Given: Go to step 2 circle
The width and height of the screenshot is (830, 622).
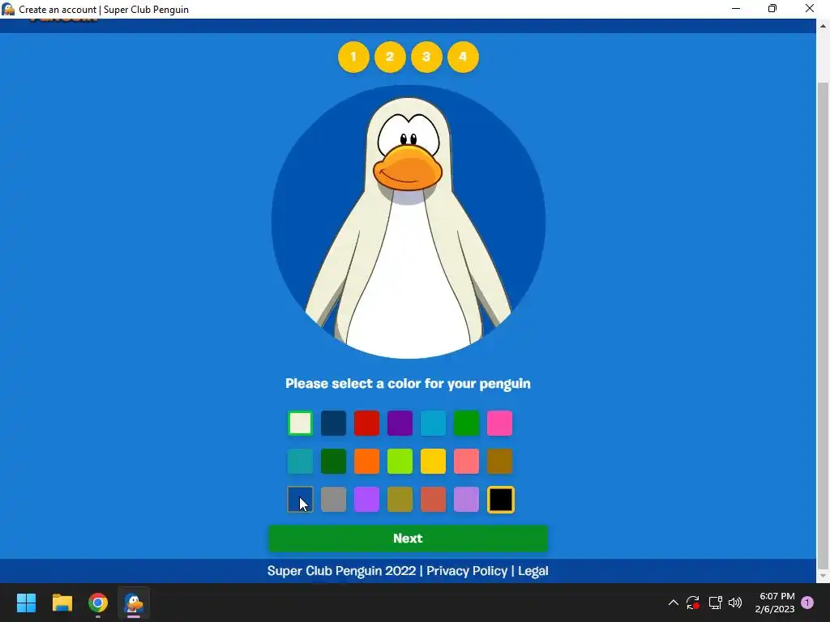Looking at the screenshot, I should 390,57.
